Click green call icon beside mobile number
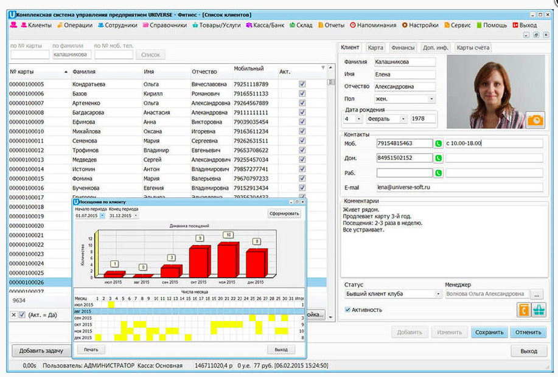Image resolution: width=558 pixels, height=377 pixels. tap(438, 144)
